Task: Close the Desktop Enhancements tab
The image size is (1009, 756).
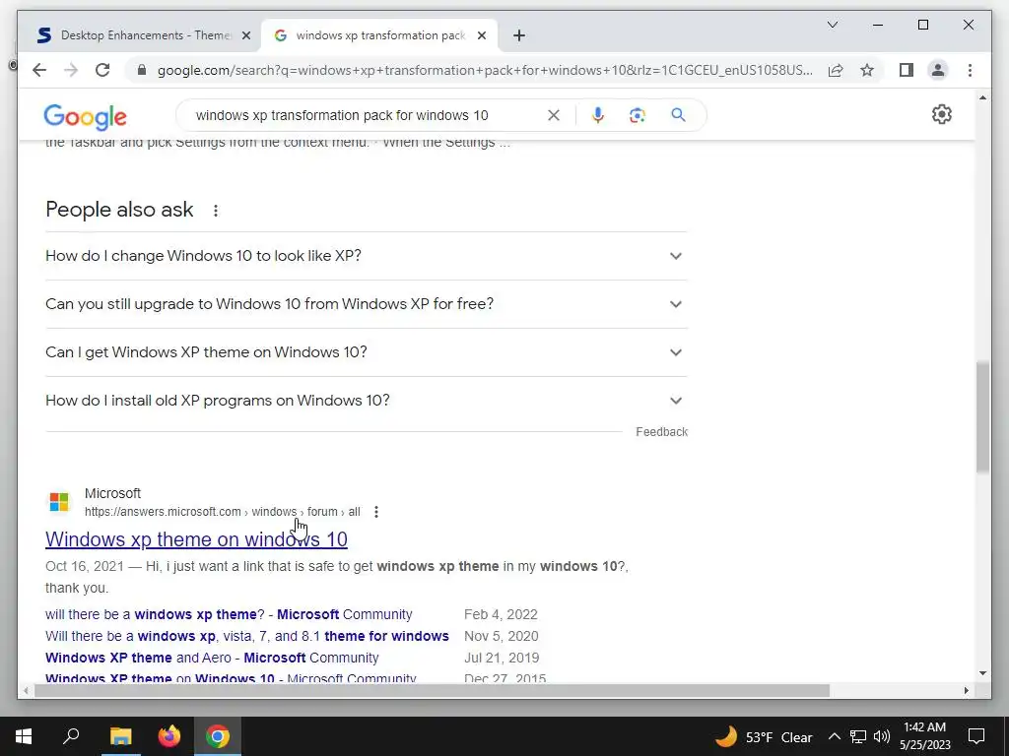Action: pyautogui.click(x=245, y=35)
